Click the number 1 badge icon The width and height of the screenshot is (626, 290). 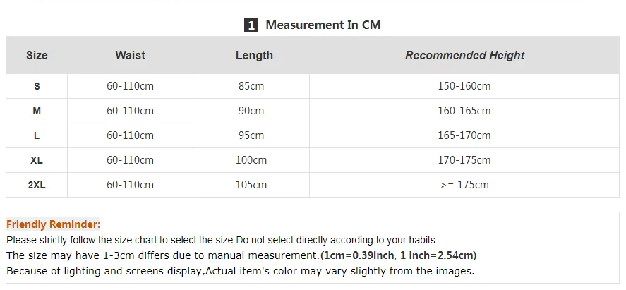pos(251,25)
